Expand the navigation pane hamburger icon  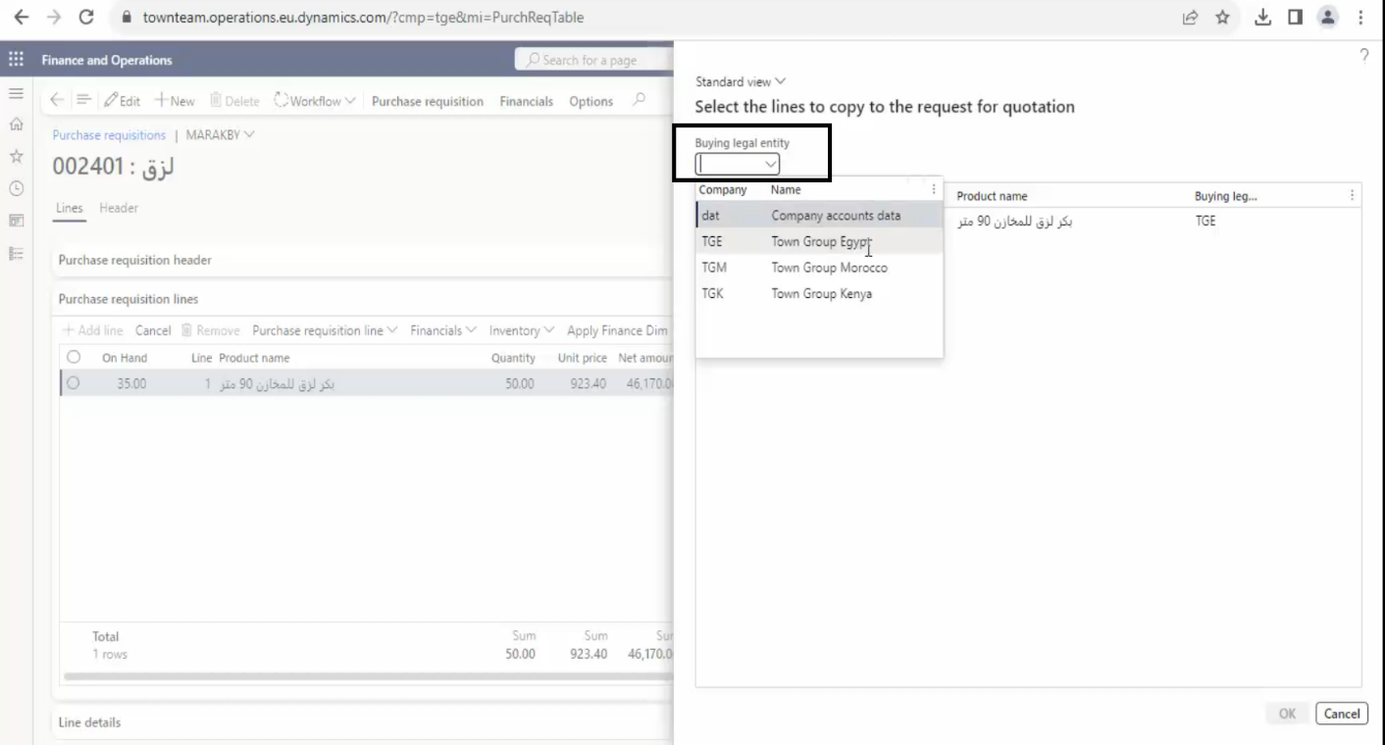coord(16,93)
